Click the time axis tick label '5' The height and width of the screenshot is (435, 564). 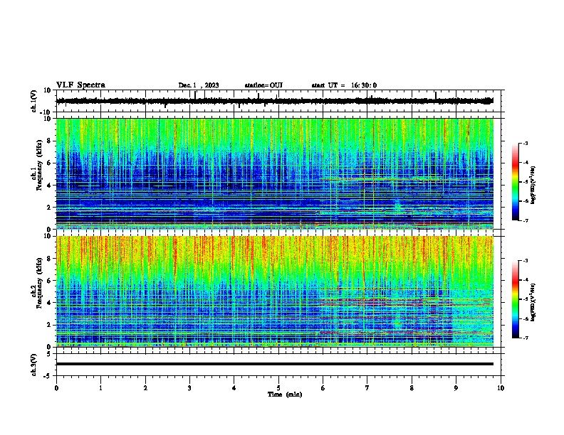(278, 388)
